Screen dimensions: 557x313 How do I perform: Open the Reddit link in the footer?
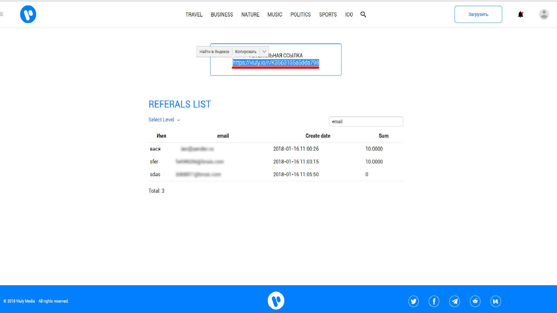tap(475, 301)
